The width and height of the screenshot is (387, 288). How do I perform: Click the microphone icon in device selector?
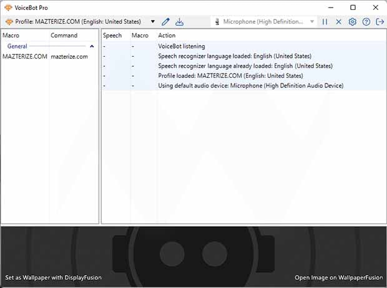click(217, 22)
